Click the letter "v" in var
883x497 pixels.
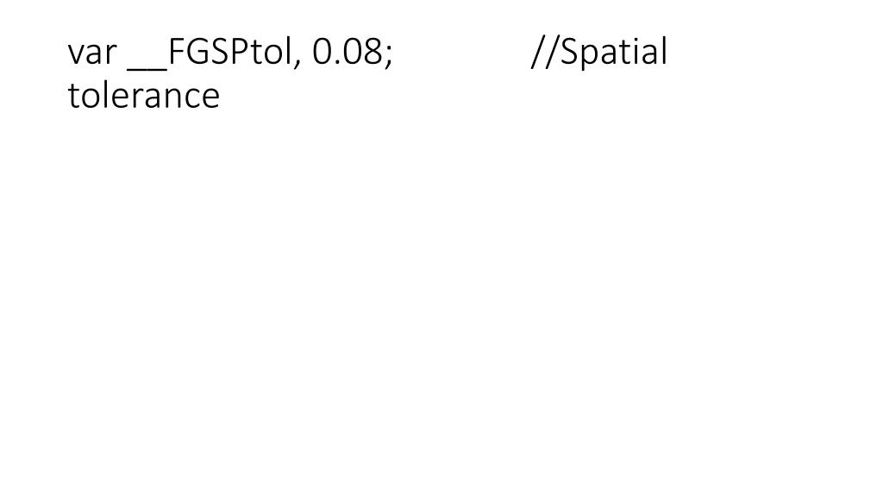tap(76, 55)
